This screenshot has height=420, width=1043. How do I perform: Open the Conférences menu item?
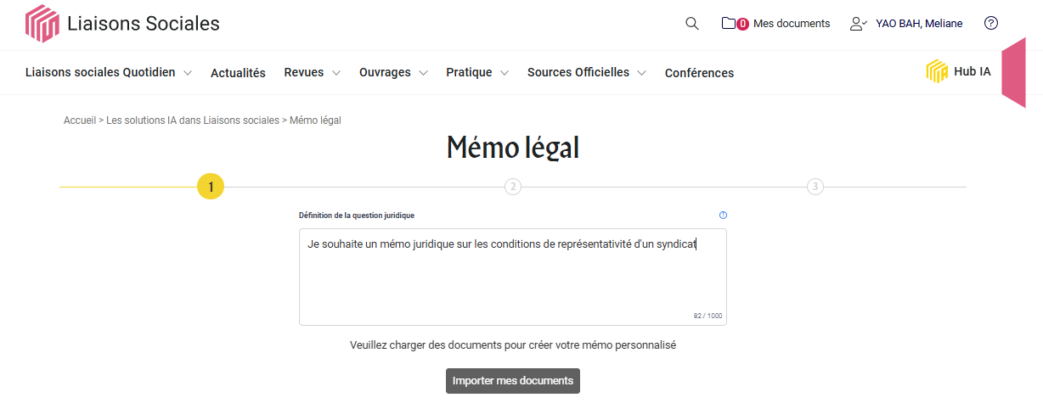(699, 73)
